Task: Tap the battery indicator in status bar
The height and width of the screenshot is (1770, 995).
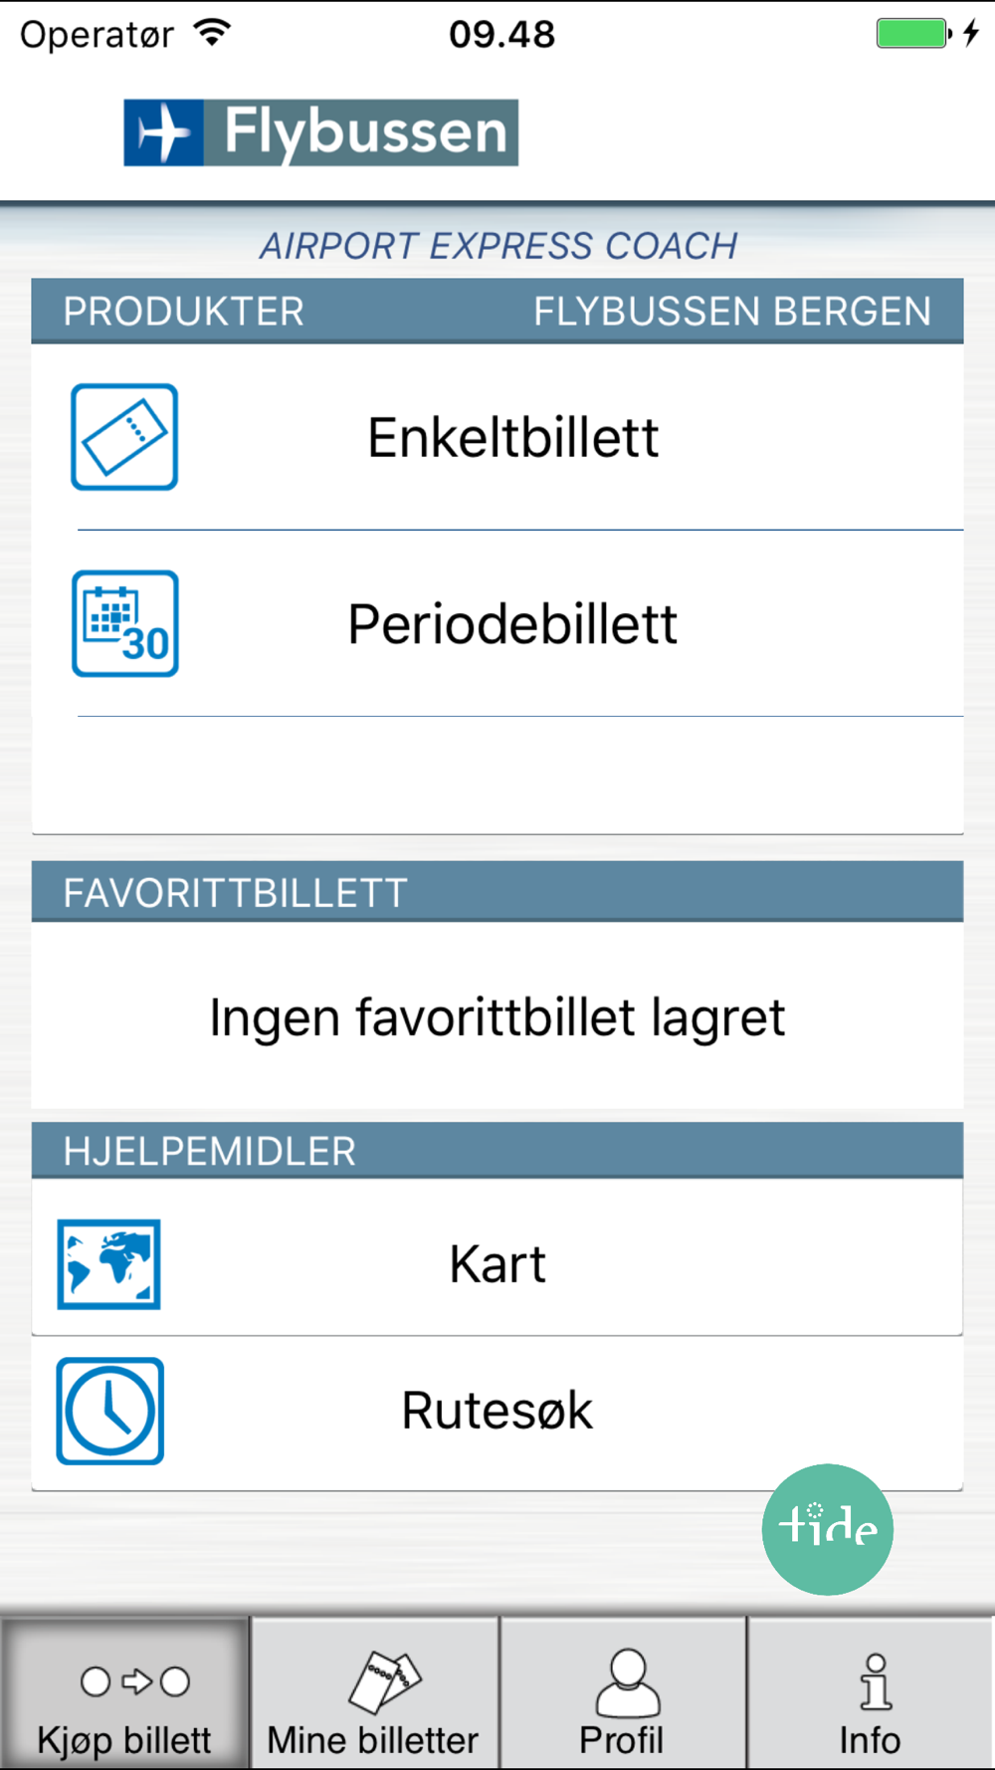Action: pos(913,33)
